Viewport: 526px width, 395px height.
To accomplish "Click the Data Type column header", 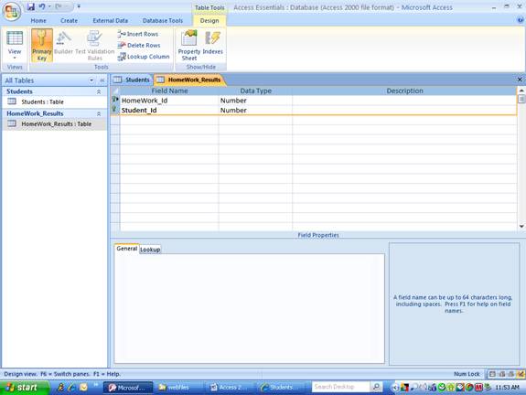I will (x=255, y=91).
